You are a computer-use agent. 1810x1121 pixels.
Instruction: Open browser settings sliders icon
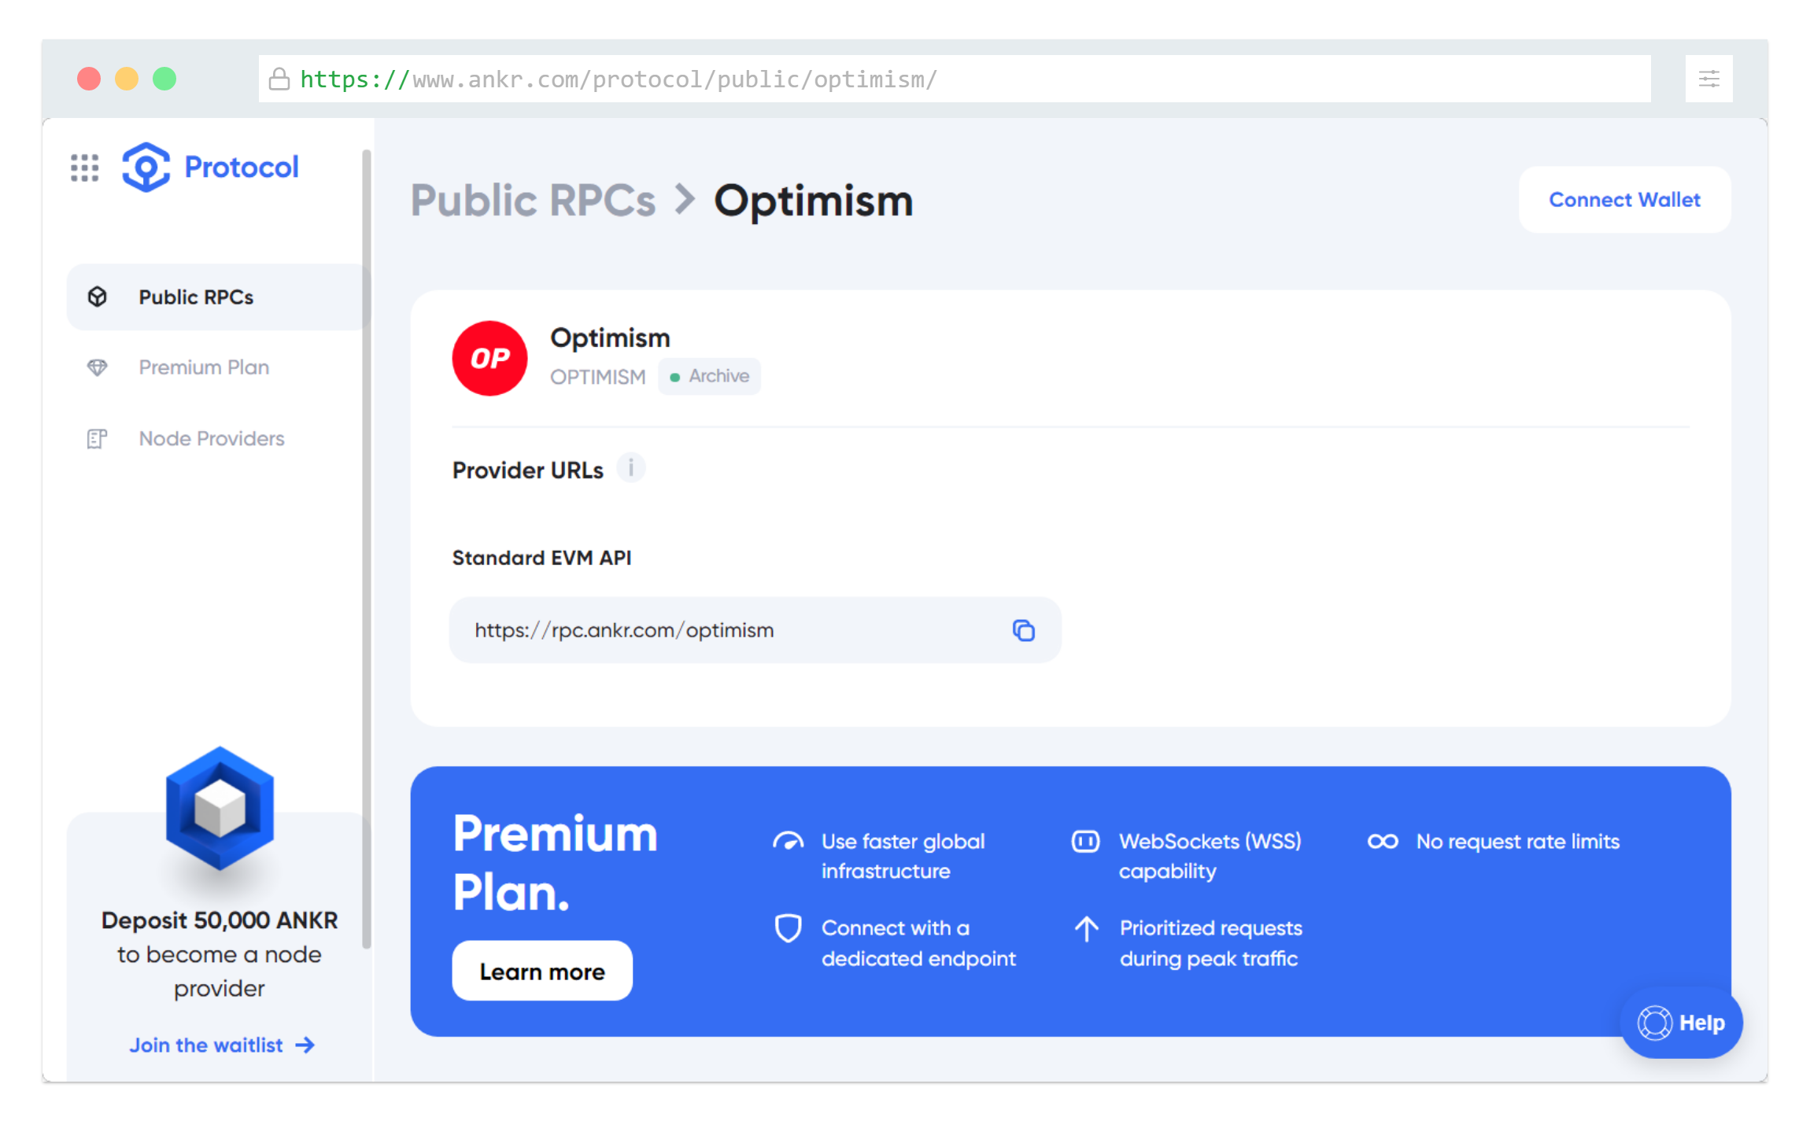click(x=1708, y=79)
